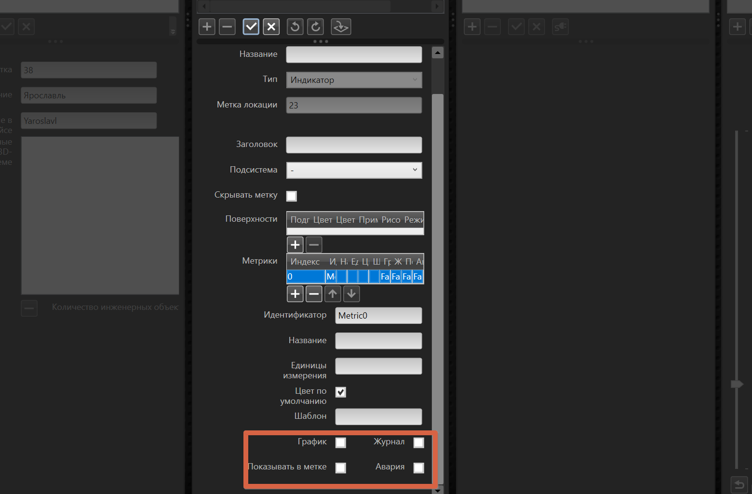Viewport: 752px width, 494px height.
Task: Enable the График checkbox
Action: coord(341,442)
